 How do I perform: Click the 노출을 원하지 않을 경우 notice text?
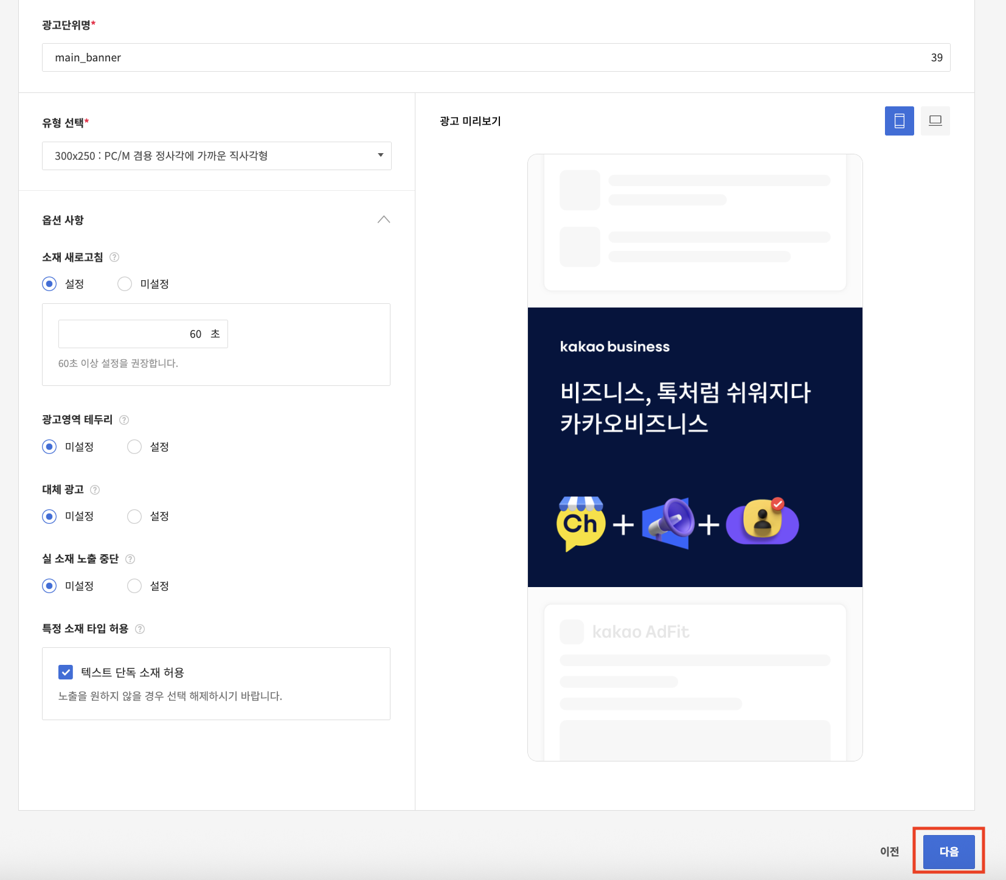tap(170, 696)
